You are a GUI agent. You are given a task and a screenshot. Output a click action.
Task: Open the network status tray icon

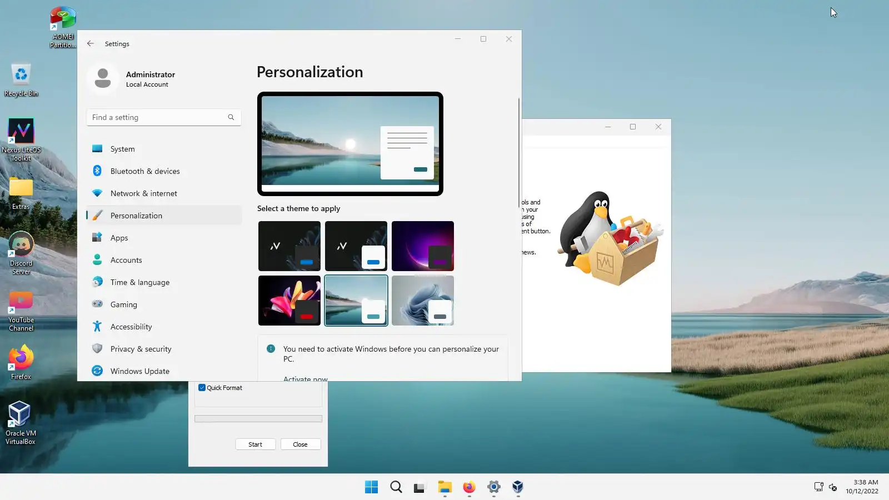(x=818, y=487)
